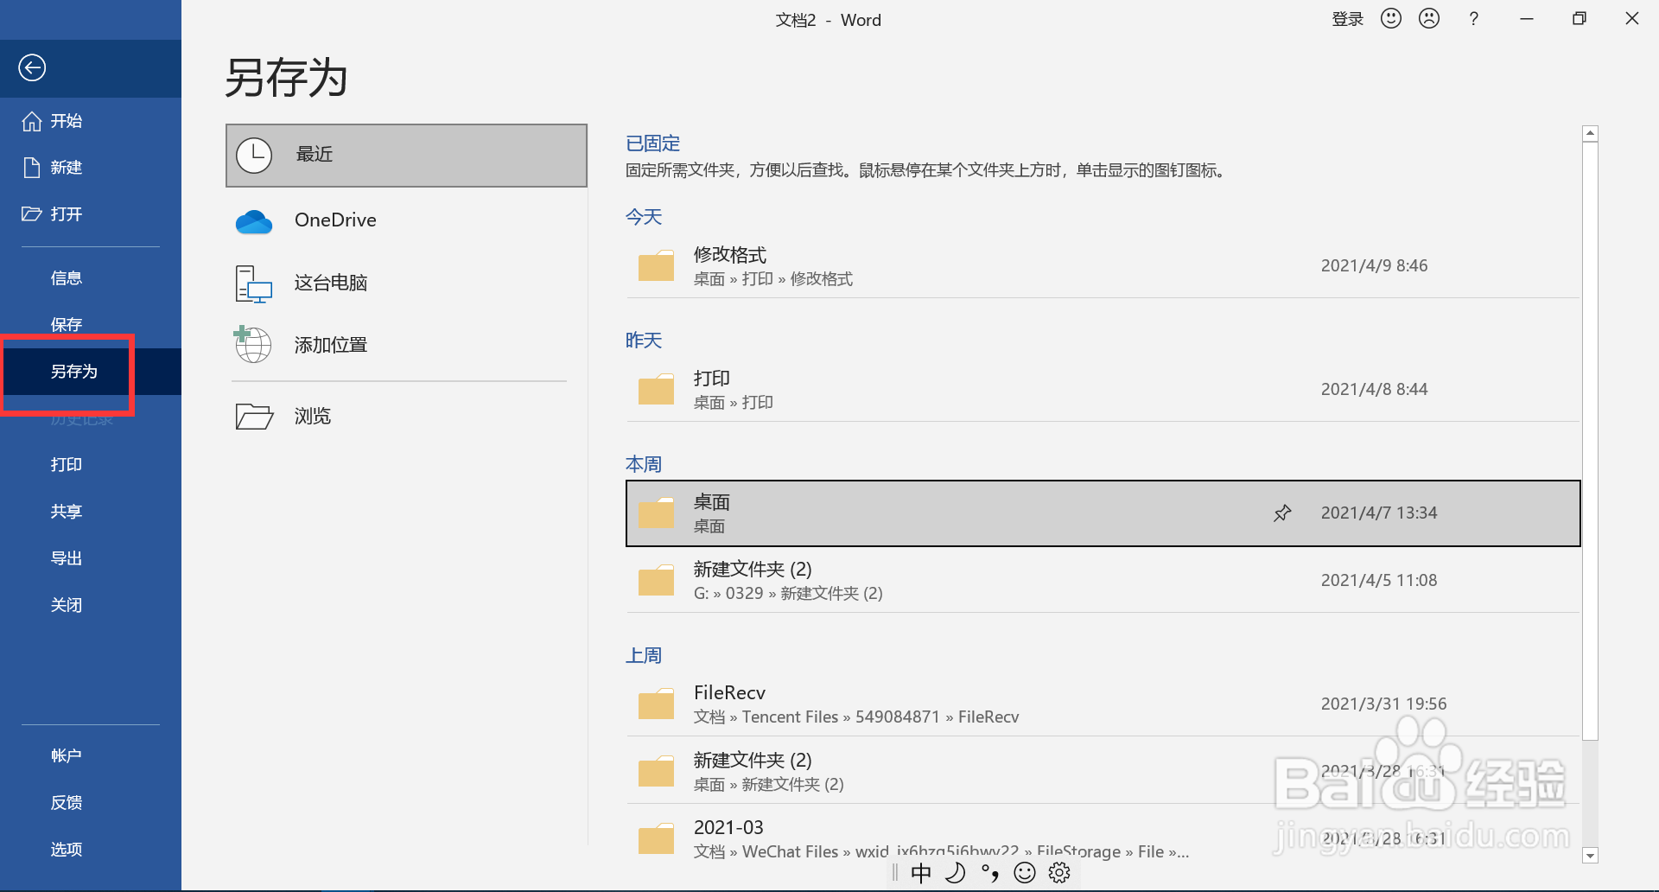Click the computer icon beside 这台电脑

click(x=254, y=284)
